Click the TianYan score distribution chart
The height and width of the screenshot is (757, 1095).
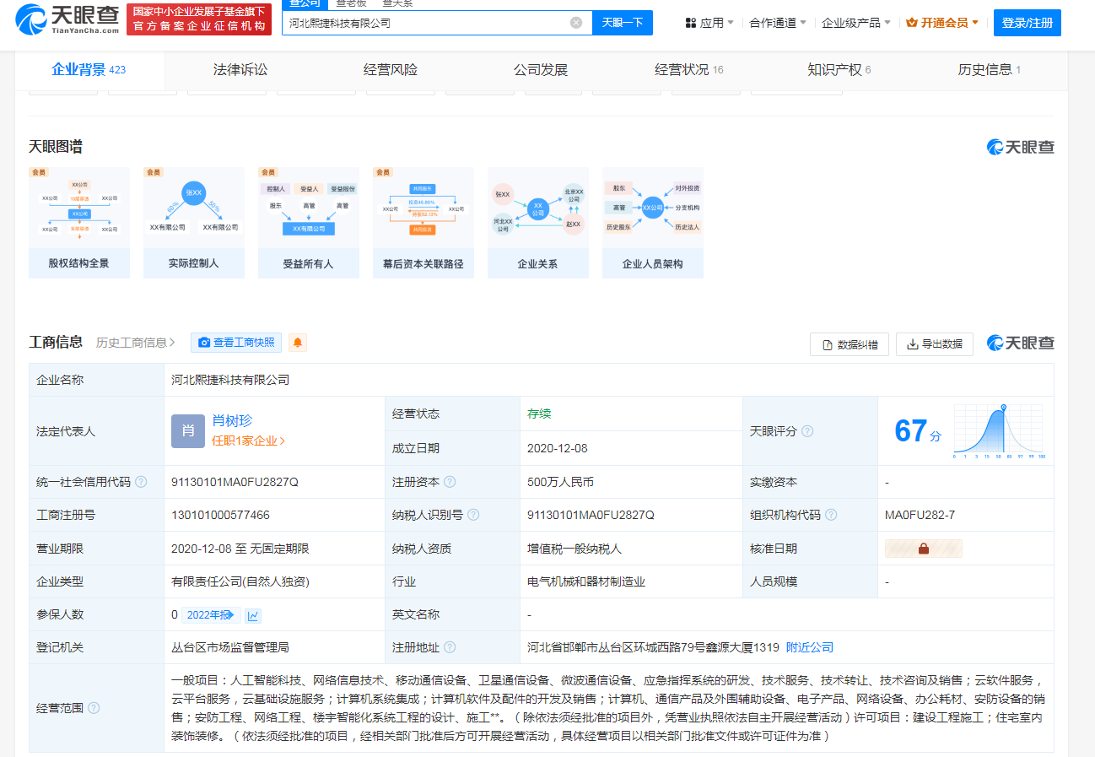1000,431
